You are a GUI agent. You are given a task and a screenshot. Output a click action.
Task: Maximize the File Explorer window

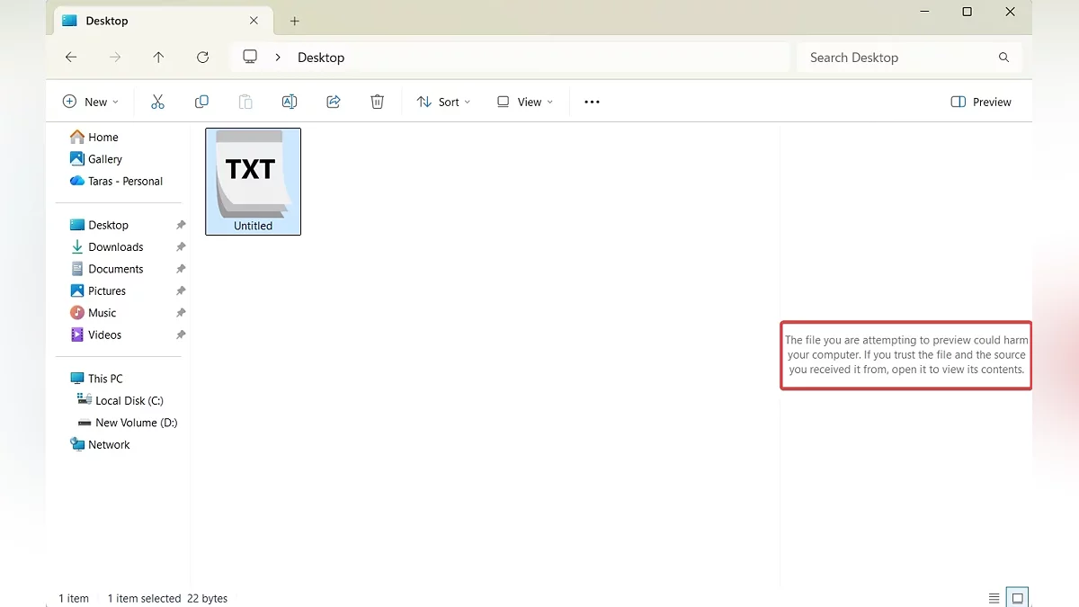[x=967, y=12]
